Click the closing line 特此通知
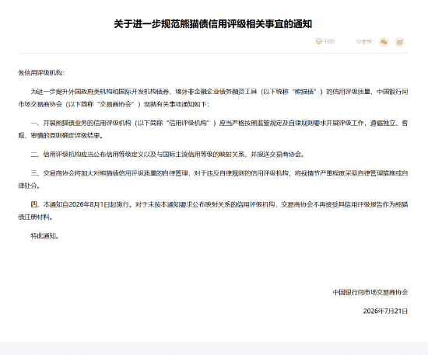 pyautogui.click(x=44, y=236)
